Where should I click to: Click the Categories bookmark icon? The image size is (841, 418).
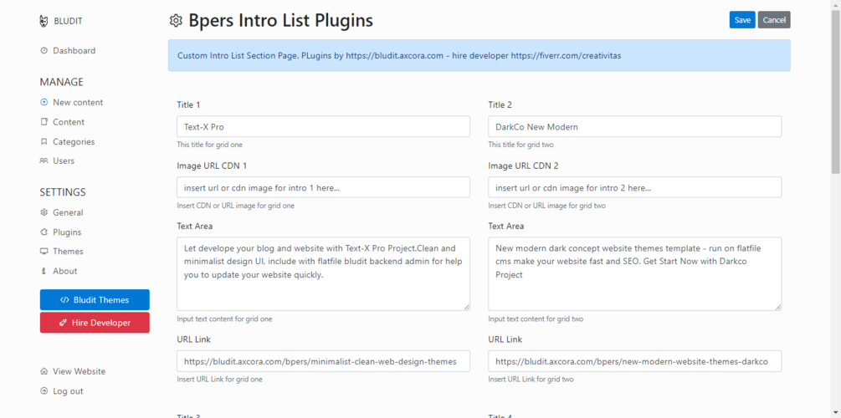coord(44,142)
